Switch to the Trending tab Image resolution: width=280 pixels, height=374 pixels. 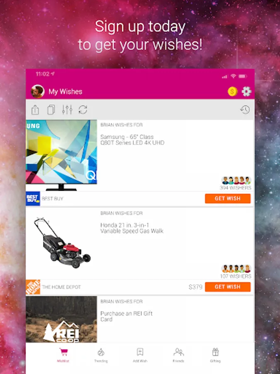point(101,355)
